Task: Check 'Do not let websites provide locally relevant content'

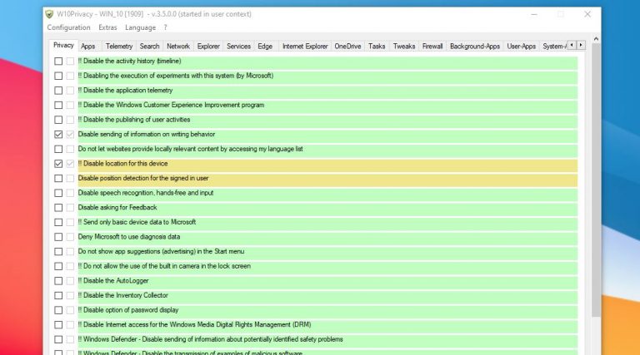Action: (58, 149)
